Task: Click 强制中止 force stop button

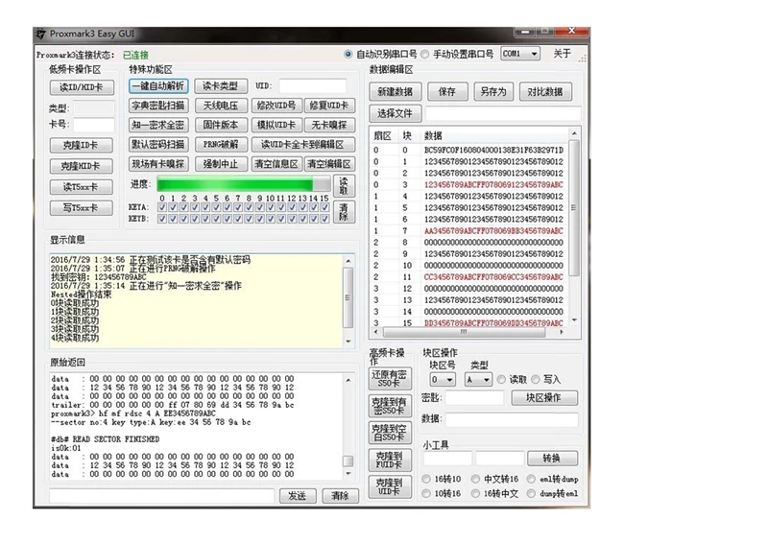Action: click(221, 164)
